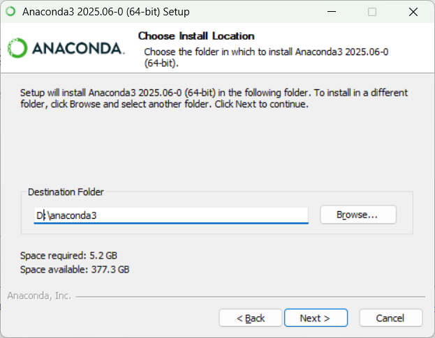This screenshot has height=338, width=435.
Task: Click the Choose the folder subtitle text
Action: 266,57
